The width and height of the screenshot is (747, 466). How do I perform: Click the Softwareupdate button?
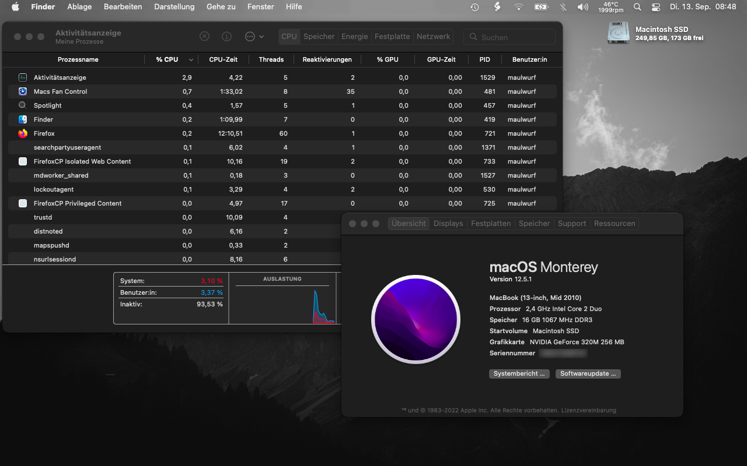pos(588,374)
